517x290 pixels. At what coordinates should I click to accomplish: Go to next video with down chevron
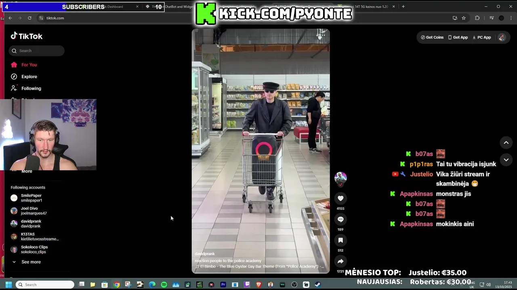point(506,160)
